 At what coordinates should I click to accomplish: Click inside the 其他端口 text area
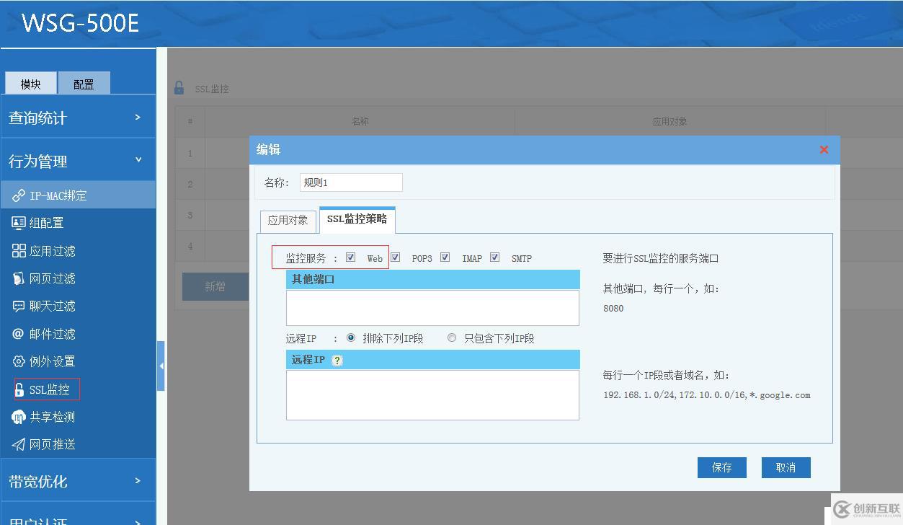(x=432, y=308)
